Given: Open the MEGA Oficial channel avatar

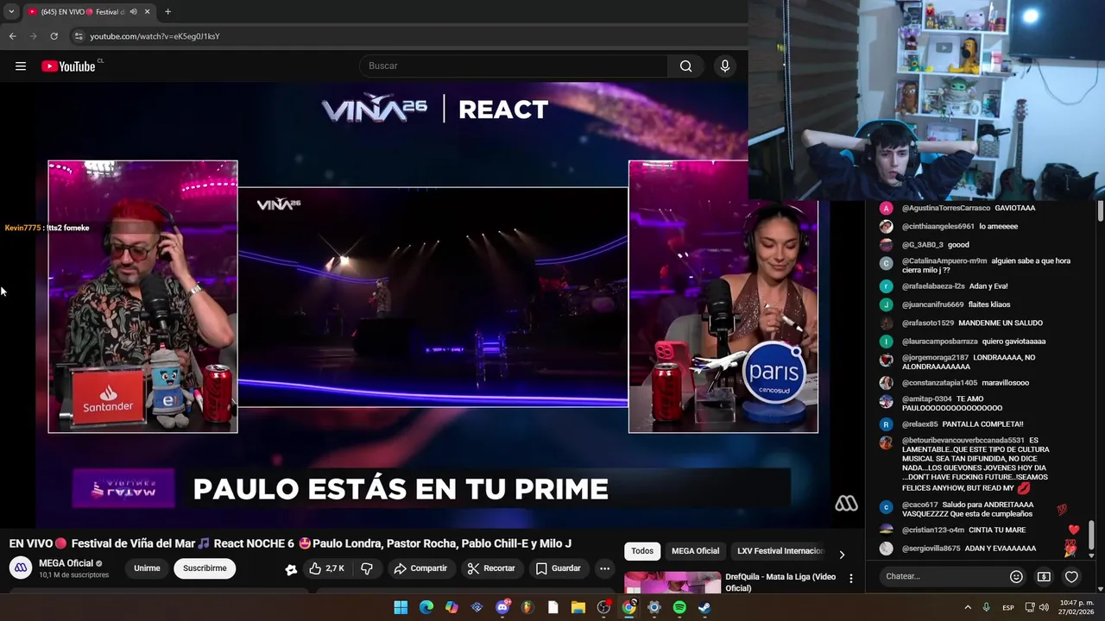Looking at the screenshot, I should click(21, 568).
